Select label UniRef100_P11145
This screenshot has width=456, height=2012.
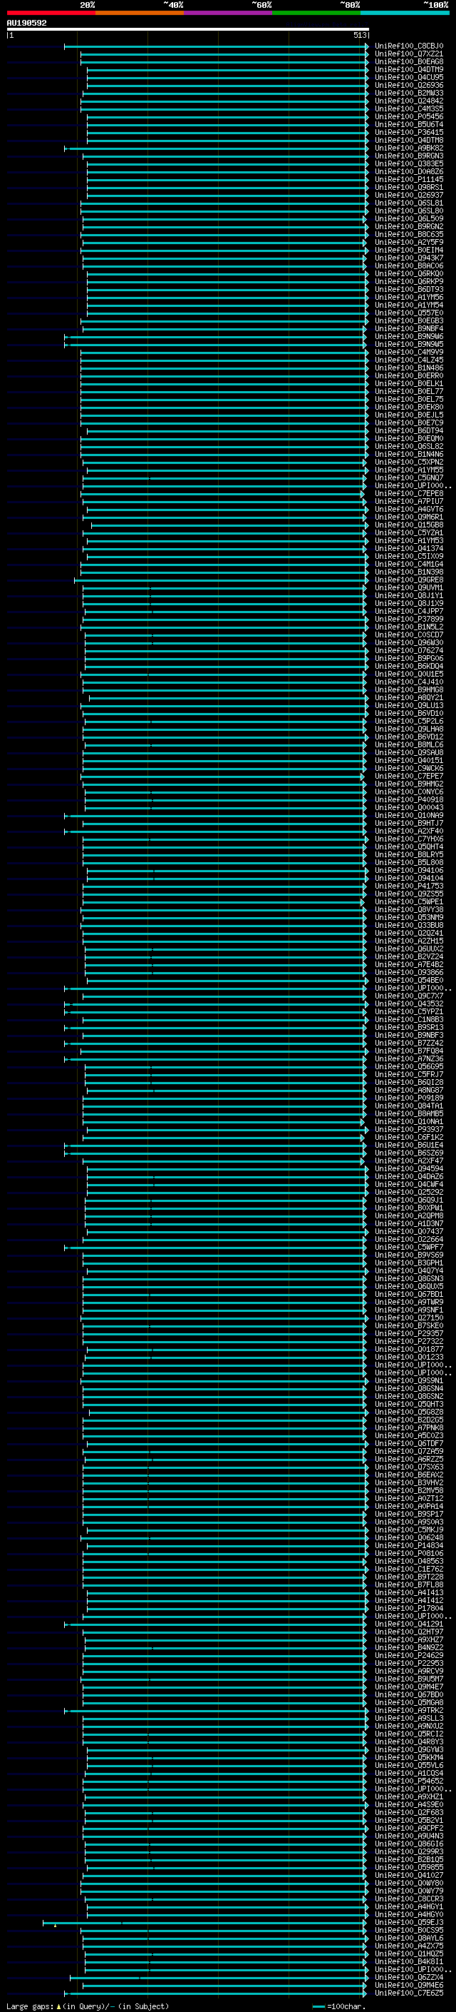(408, 180)
